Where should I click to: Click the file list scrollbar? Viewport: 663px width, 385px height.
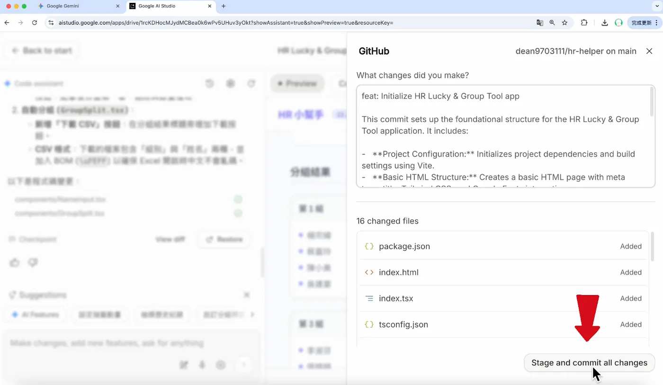[652, 247]
